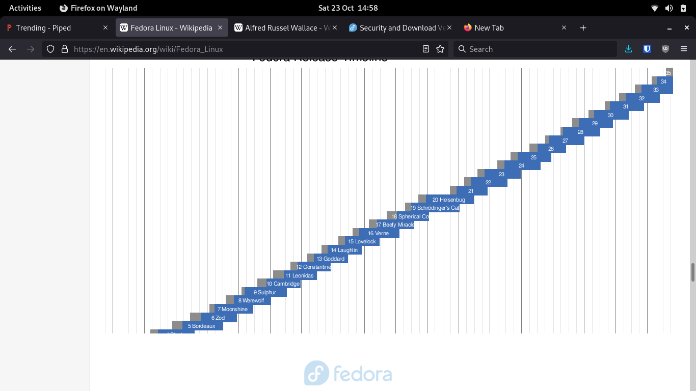Open tracking protection shield icon
696x391 pixels.
tap(50, 49)
